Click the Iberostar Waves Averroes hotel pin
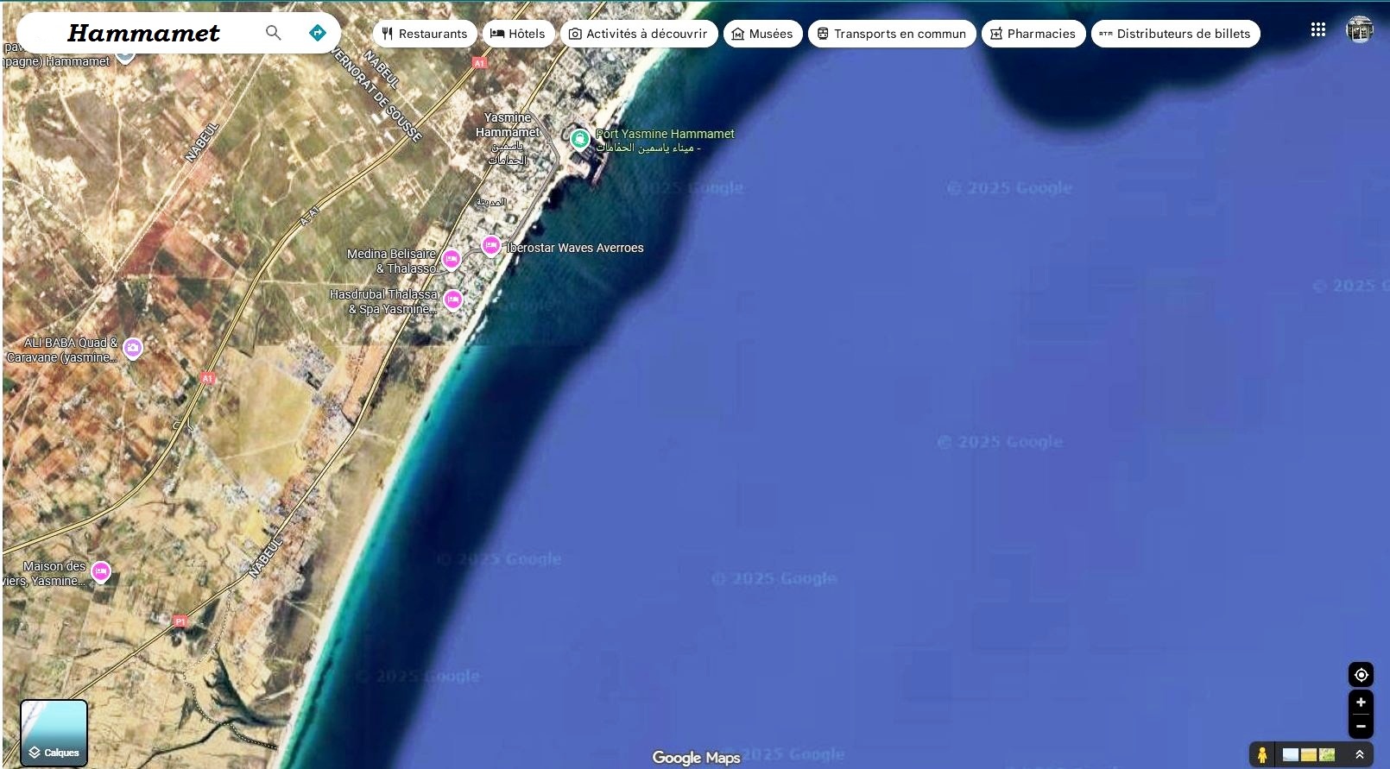 click(x=491, y=246)
